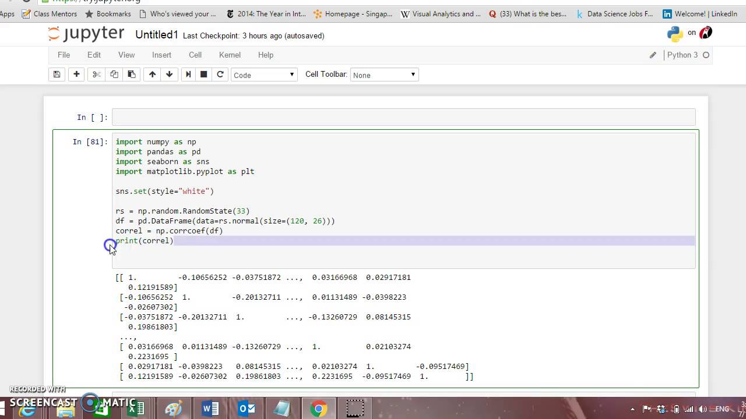Cut the selected cell
746x419 pixels.
click(x=97, y=74)
